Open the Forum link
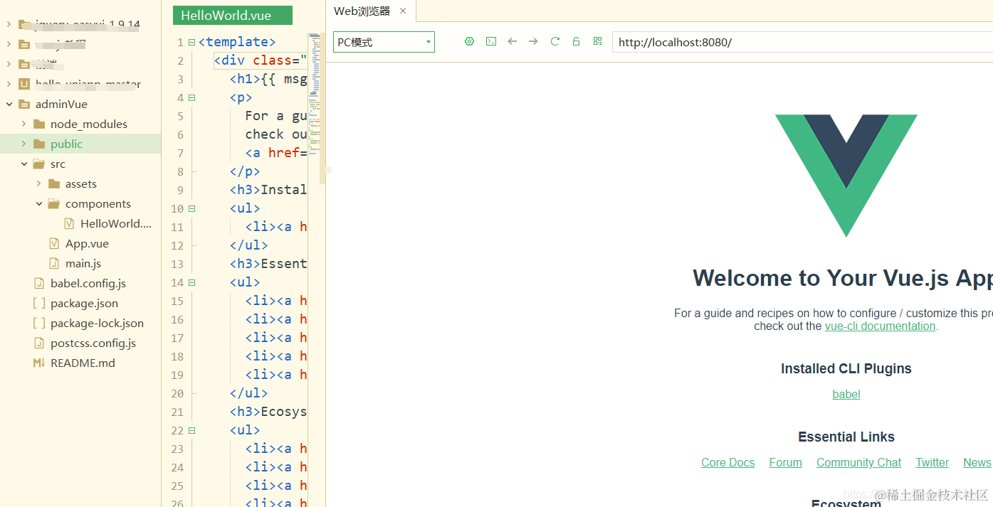 point(785,462)
